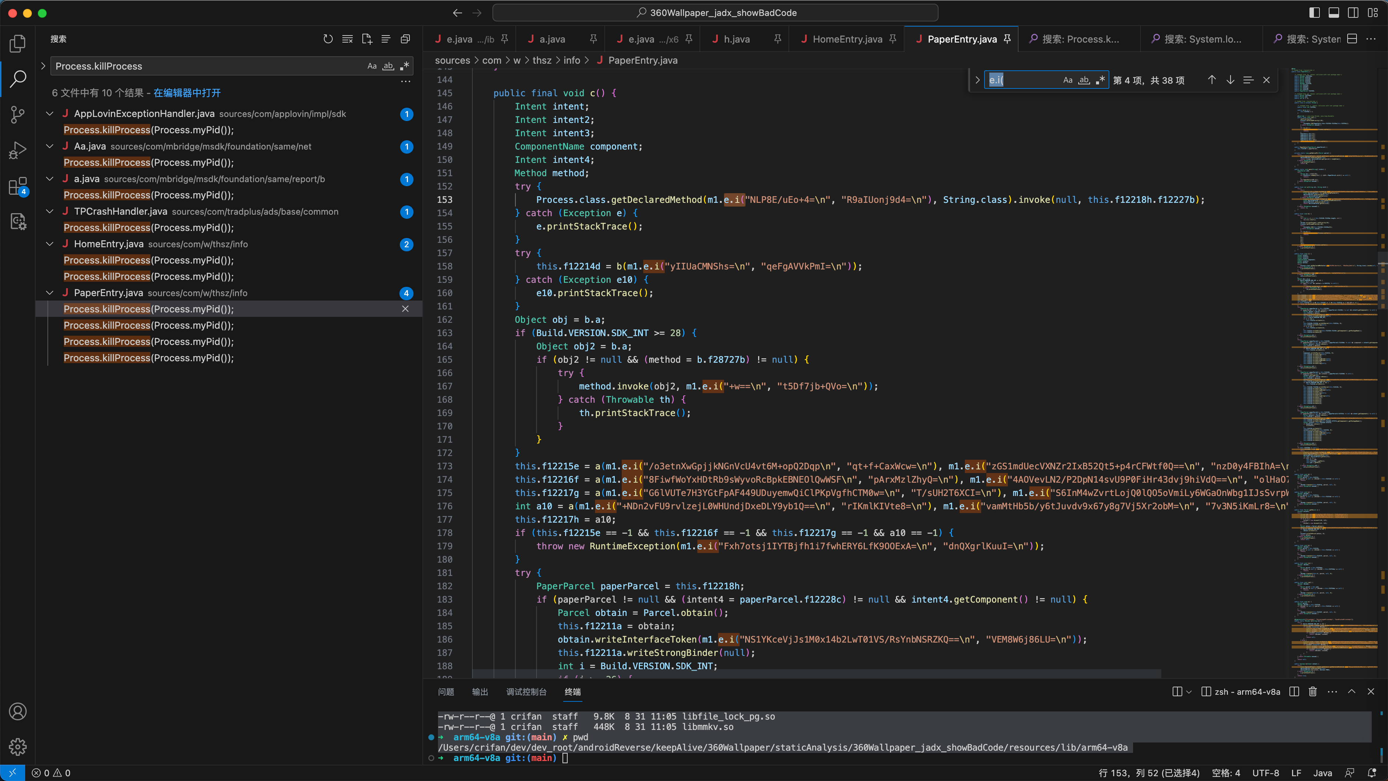Kill terminal with trash icon
This screenshot has width=1388, height=781.
(1312, 692)
